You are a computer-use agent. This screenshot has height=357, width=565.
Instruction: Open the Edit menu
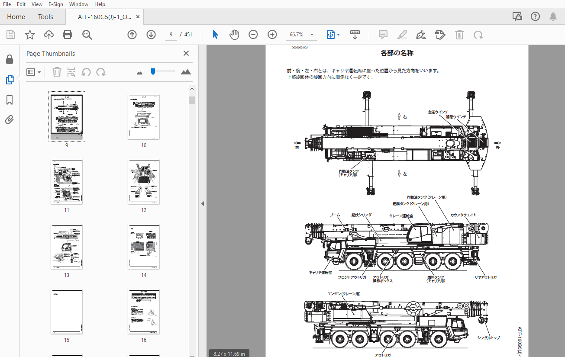21,4
